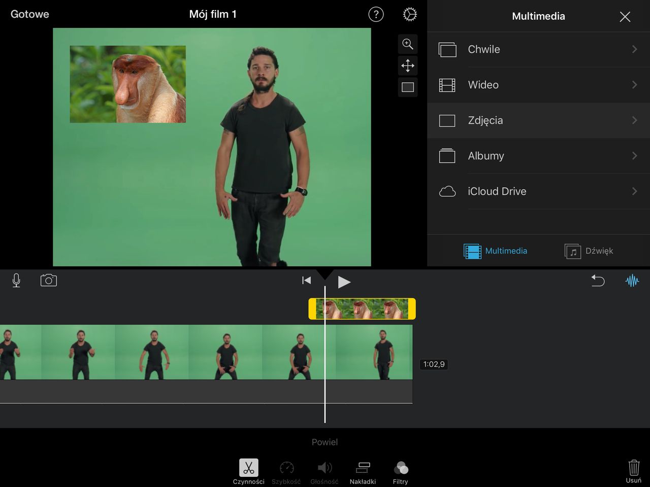This screenshot has width=650, height=487.
Task: Select the zoom magnifier tool in viewer
Action: (x=408, y=44)
